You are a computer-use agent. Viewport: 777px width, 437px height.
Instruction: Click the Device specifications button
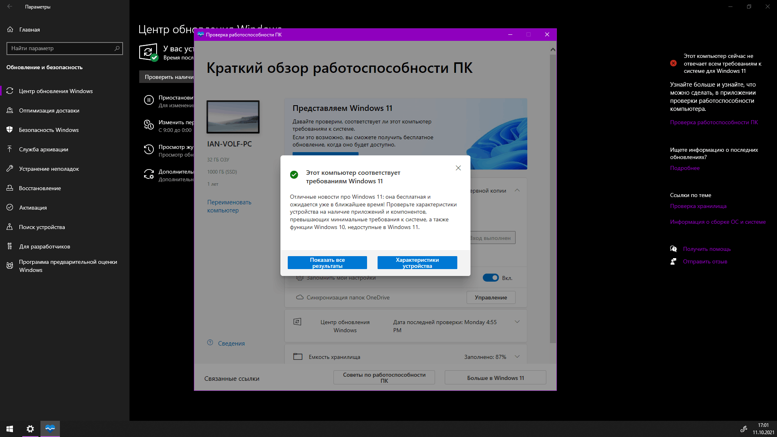pyautogui.click(x=417, y=263)
